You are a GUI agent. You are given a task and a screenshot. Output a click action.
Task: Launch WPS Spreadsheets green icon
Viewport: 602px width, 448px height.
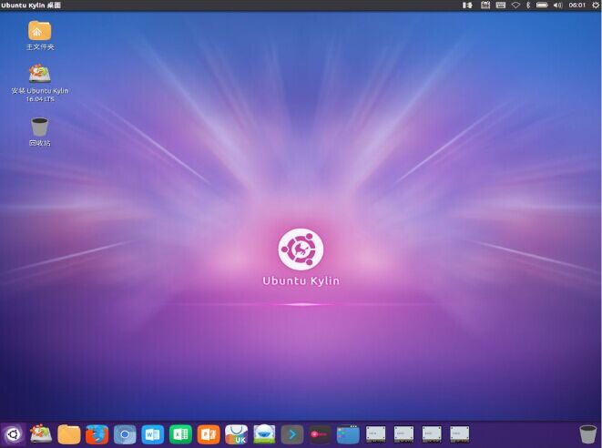(x=180, y=434)
